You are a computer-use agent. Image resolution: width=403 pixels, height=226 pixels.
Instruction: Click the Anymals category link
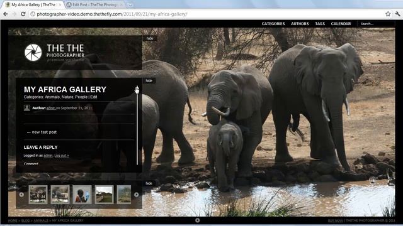point(53,97)
